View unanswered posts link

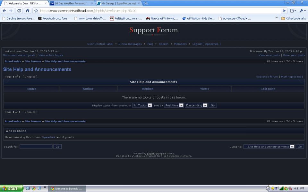tap(19, 55)
